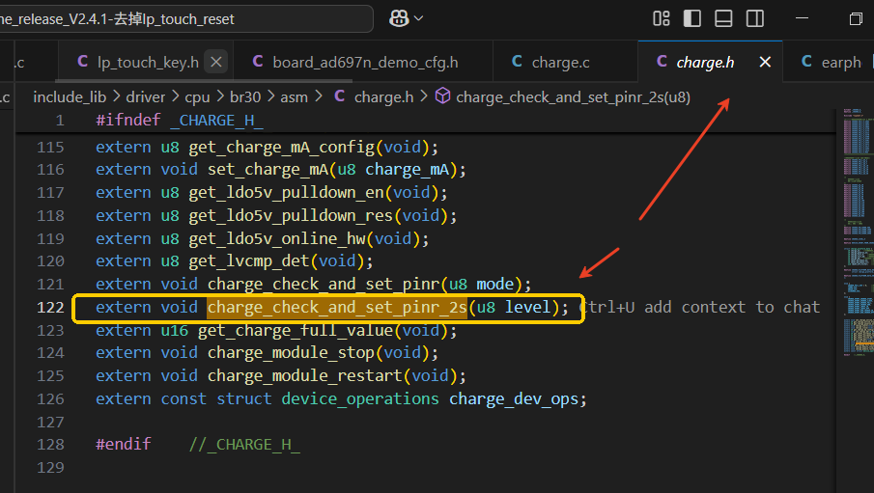Toggle the bottom panel visibility
This screenshot has width=874, height=493.
(723, 18)
